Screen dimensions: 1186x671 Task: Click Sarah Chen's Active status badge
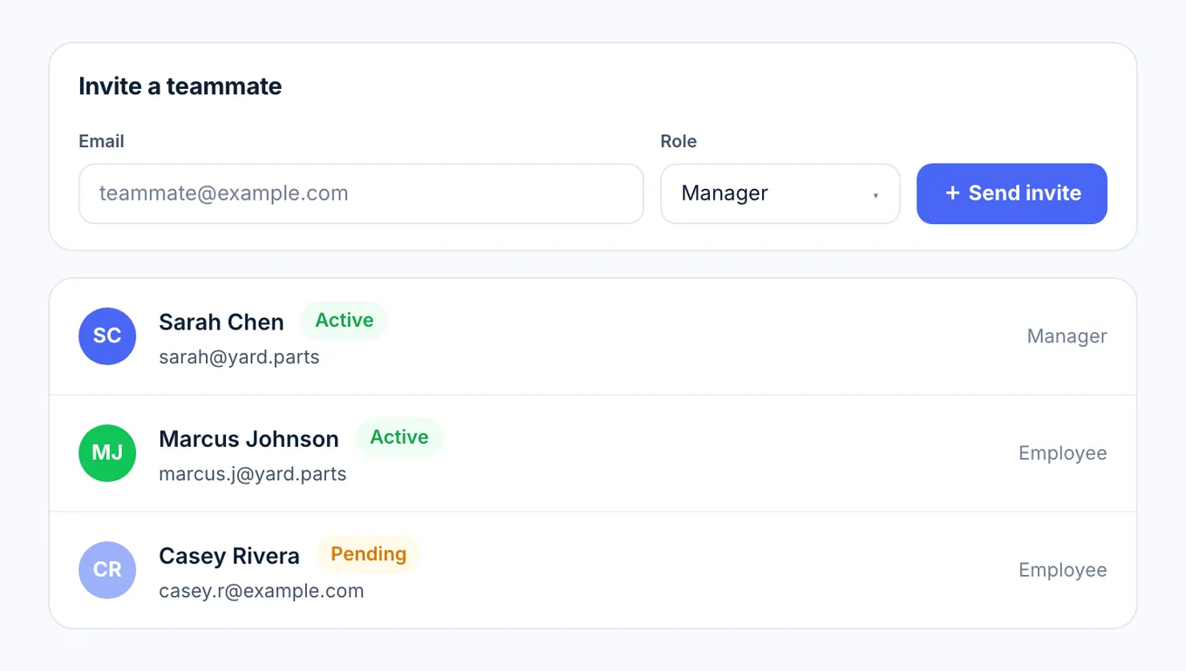point(344,321)
